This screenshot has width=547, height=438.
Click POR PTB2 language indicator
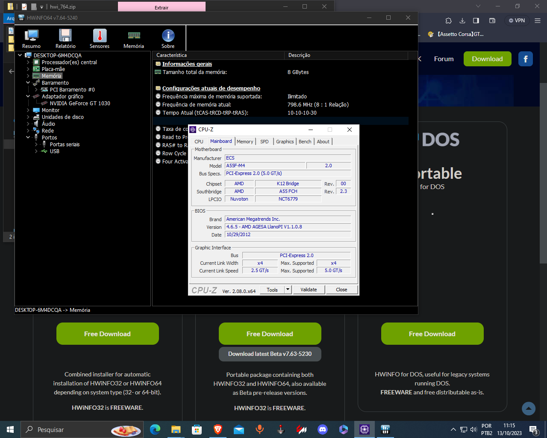(486, 429)
